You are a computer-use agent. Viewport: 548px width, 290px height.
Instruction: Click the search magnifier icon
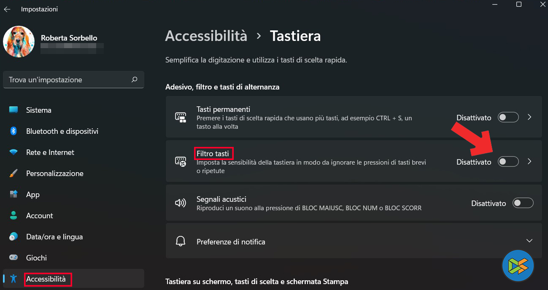coord(135,79)
